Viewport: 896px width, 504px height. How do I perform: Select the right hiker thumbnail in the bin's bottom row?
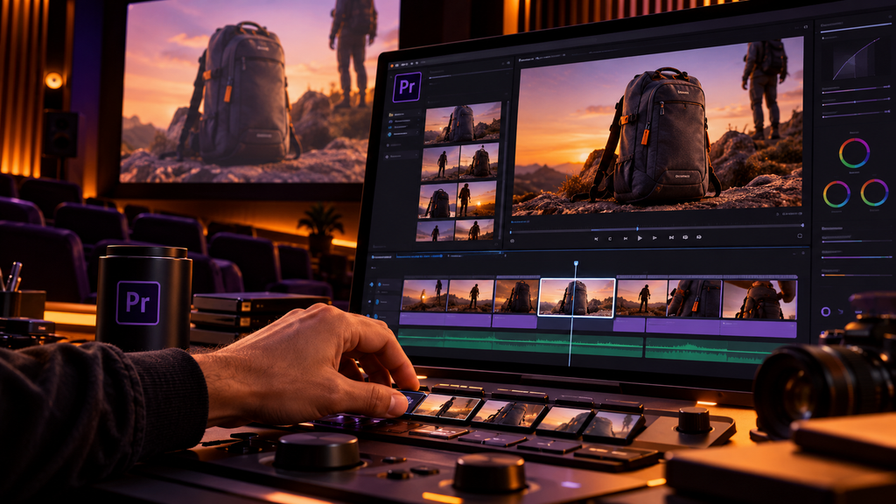[474, 229]
